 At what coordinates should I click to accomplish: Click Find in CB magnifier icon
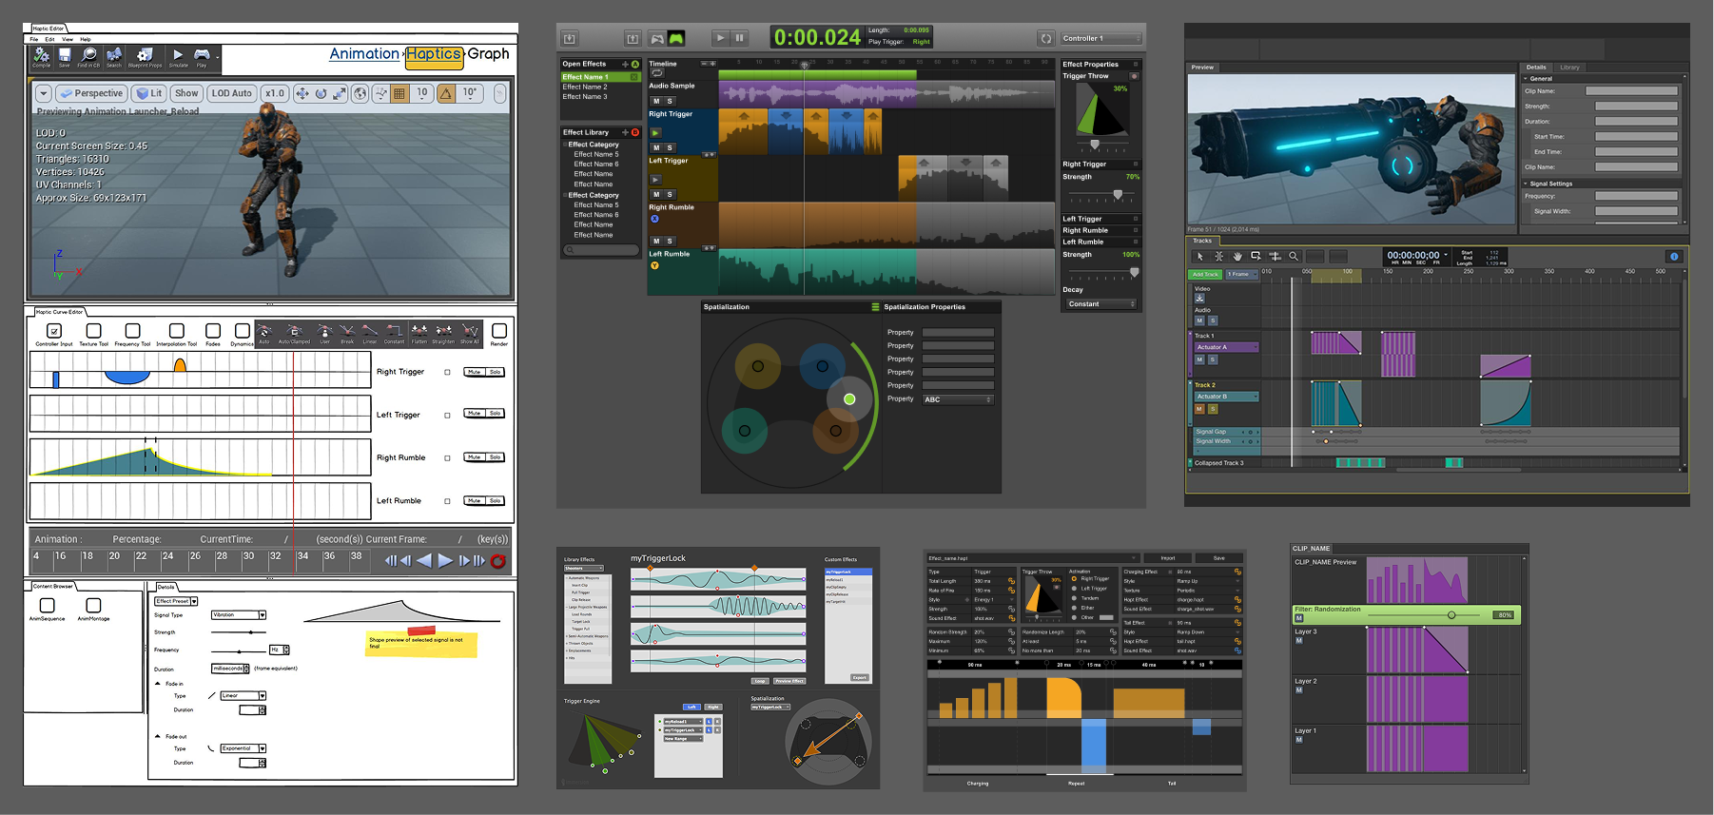pyautogui.click(x=88, y=55)
